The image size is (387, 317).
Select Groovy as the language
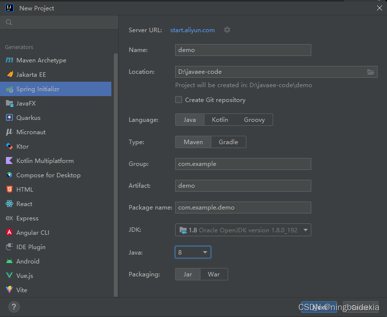[254, 120]
